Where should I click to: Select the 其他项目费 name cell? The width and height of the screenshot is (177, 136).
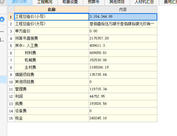pos(52,82)
